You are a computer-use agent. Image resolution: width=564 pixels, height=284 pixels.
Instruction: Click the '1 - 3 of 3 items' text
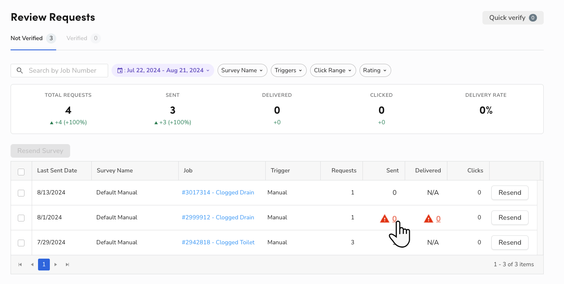514,265
